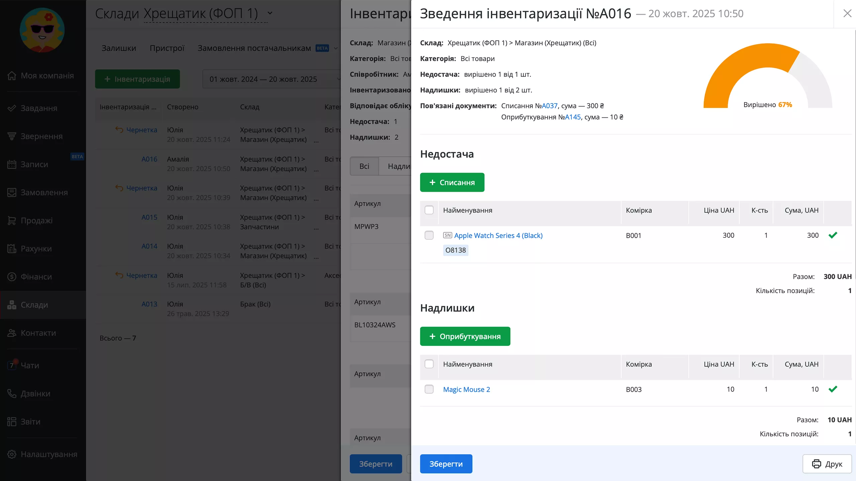The image size is (856, 481).
Task: Click the Вирішено 67% progress gauge
Action: click(767, 84)
